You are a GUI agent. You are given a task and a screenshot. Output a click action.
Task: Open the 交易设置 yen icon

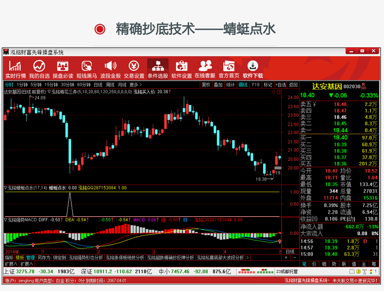point(134,69)
